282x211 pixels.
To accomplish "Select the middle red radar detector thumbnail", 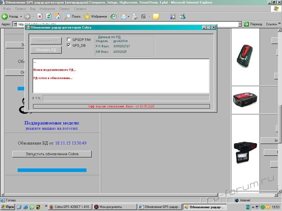I will [x=245, y=99].
